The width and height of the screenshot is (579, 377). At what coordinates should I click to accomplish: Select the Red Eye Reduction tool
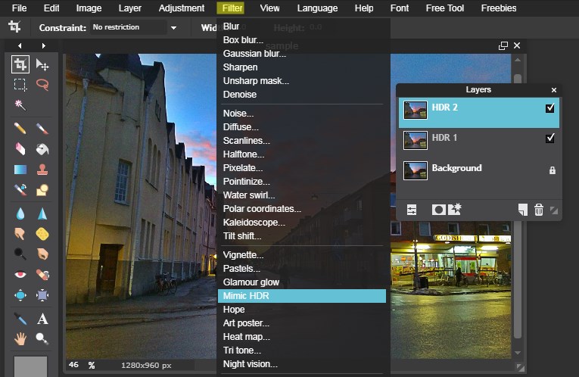(20, 275)
